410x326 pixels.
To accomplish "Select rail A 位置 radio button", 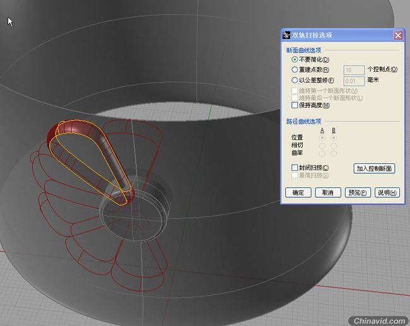I will pyautogui.click(x=322, y=137).
